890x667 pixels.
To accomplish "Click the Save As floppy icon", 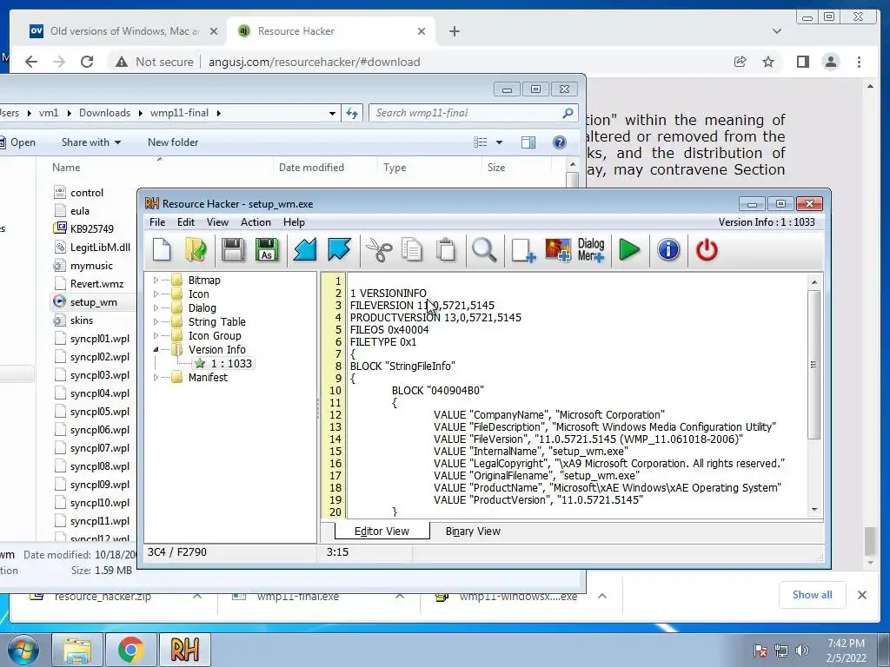I will click(267, 250).
